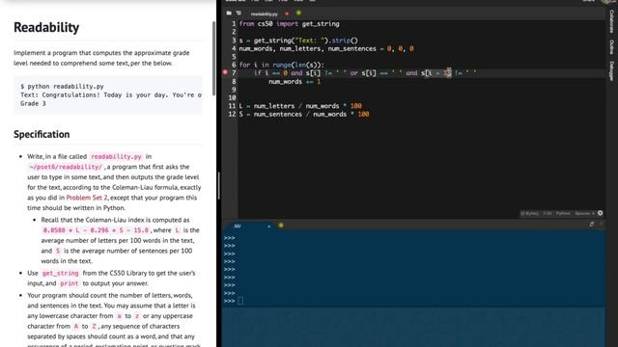This screenshot has width=618, height=347.
Task: Click cursor position indicator in status bar
Action: click(548, 213)
